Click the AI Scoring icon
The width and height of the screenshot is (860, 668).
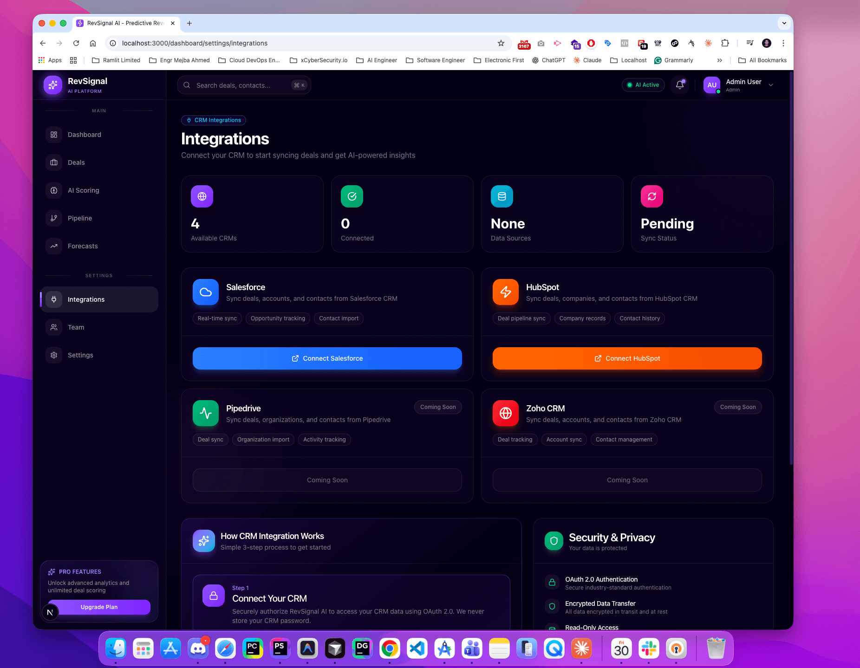click(54, 190)
